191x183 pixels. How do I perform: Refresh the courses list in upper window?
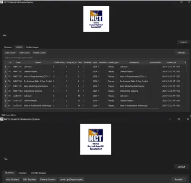tap(181, 53)
